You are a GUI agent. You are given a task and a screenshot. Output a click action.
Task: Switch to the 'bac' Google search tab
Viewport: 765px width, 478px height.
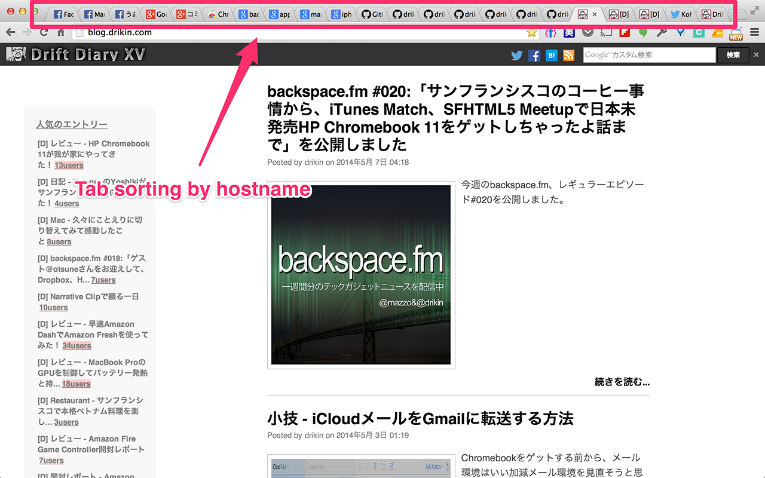[x=249, y=14]
